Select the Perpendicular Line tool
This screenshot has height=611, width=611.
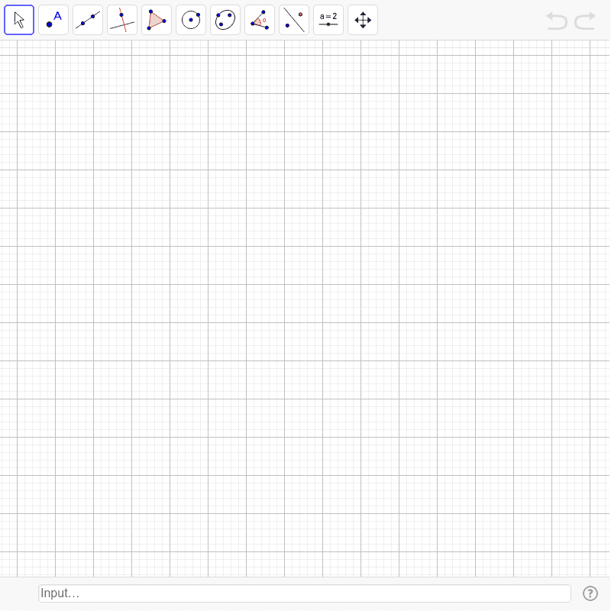[x=122, y=19]
